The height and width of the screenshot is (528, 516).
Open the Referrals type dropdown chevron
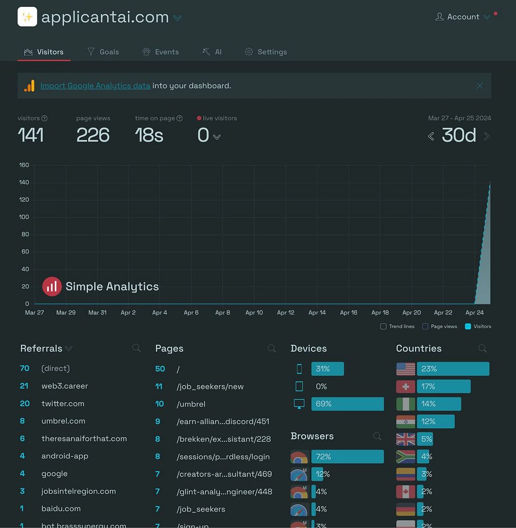click(x=69, y=348)
